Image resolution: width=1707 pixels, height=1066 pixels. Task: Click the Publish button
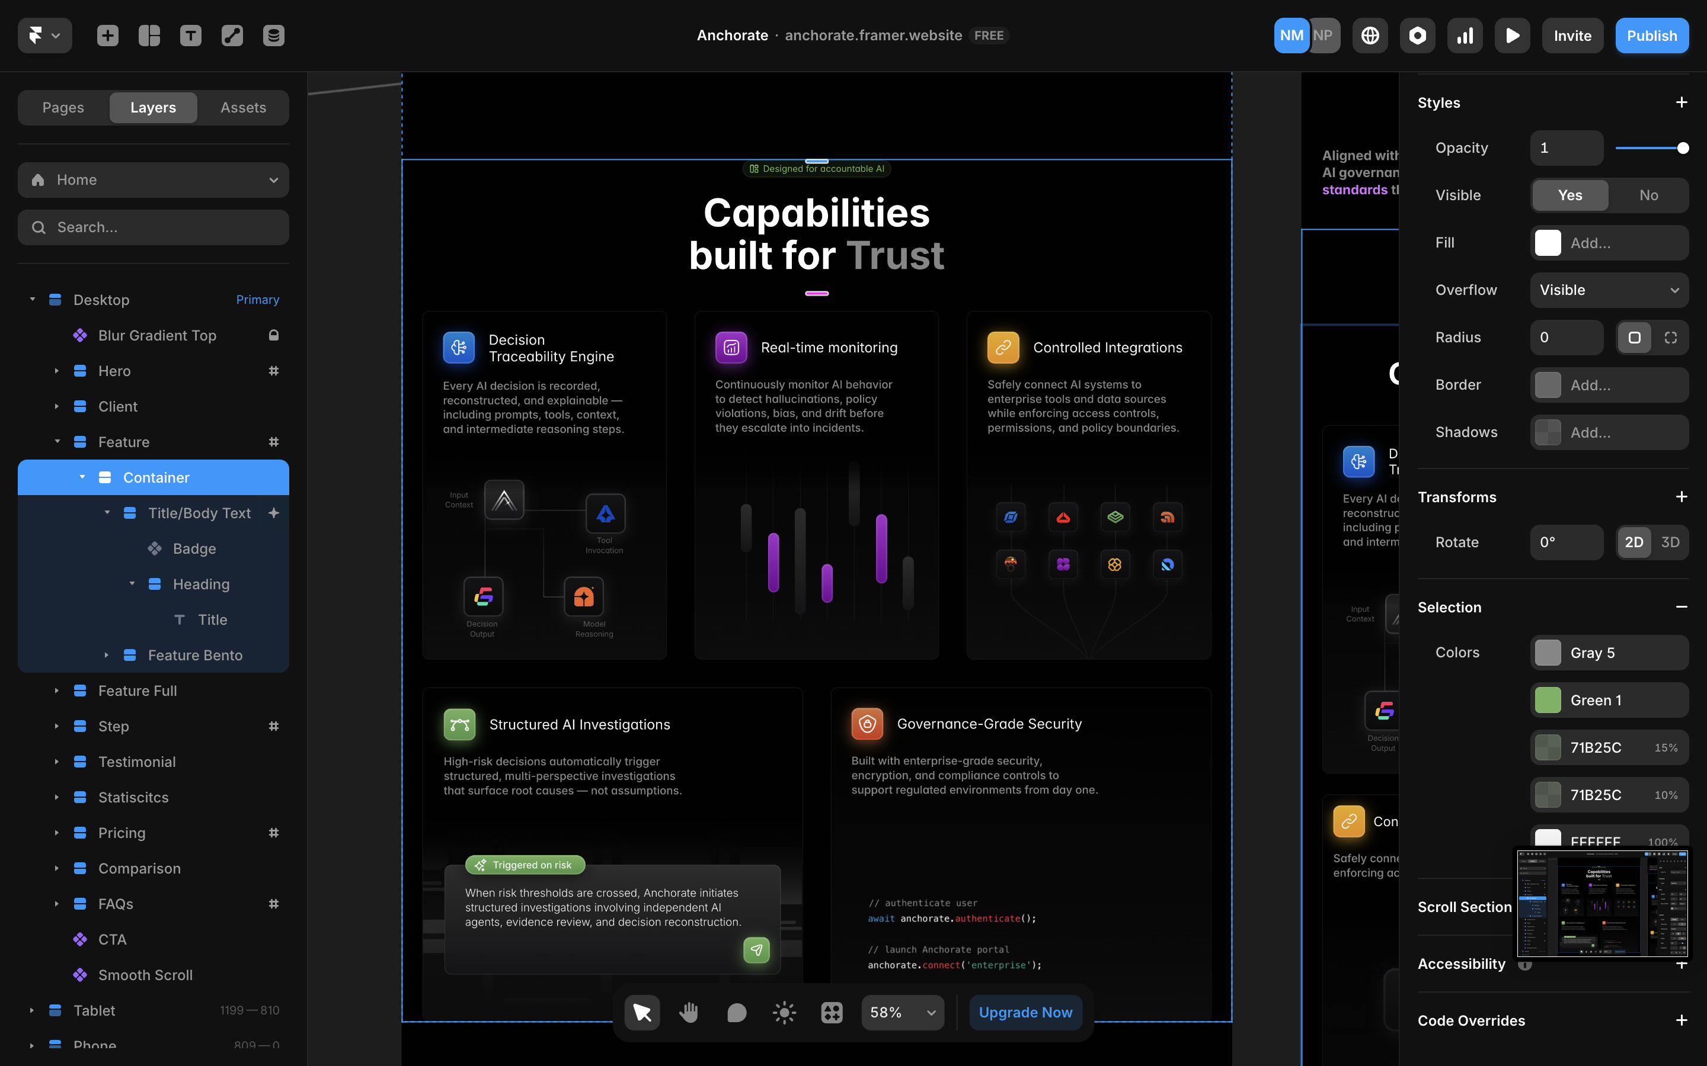[x=1651, y=36]
